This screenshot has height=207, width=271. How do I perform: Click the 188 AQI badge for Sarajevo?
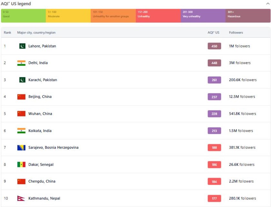[214, 147]
